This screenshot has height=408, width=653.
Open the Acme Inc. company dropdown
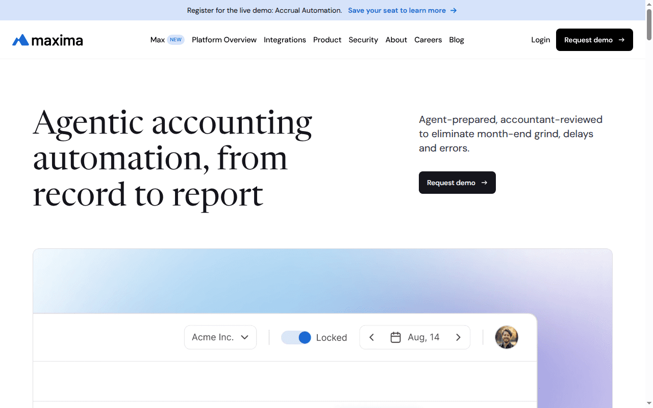coord(220,337)
